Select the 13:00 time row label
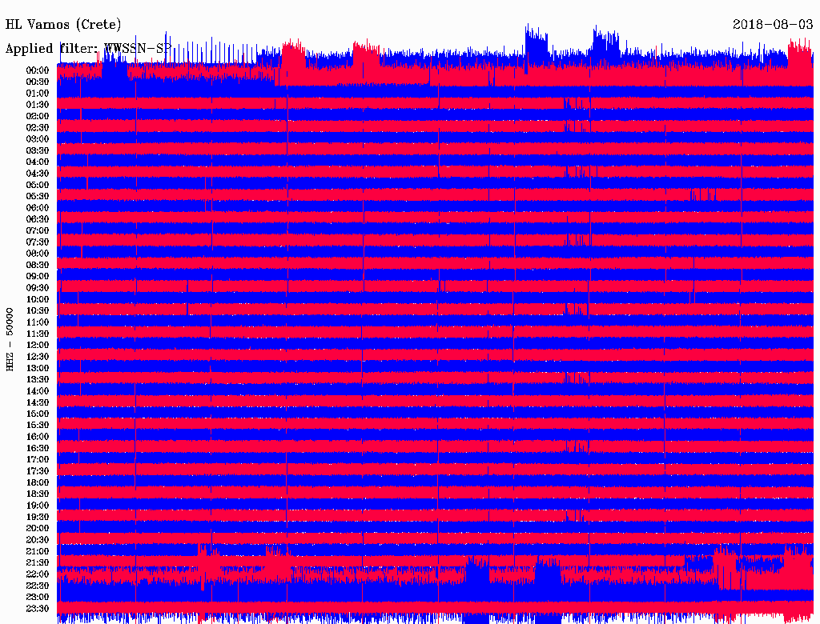The width and height of the screenshot is (820, 624). coord(38,368)
